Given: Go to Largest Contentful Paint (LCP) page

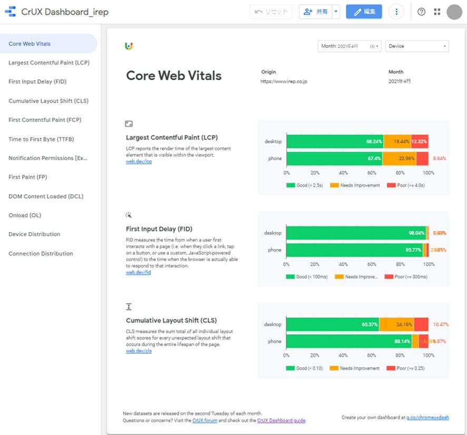Looking at the screenshot, I should pos(49,63).
